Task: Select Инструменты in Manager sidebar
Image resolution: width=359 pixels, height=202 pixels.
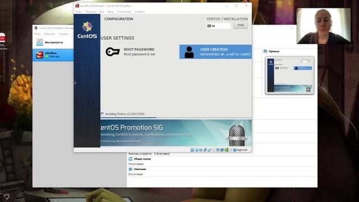Action: [53, 43]
